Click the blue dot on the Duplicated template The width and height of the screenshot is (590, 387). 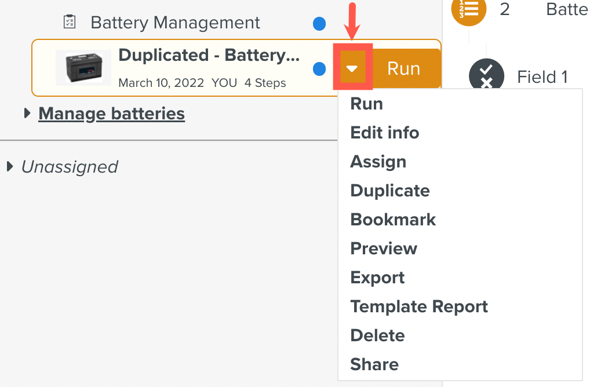coord(319,68)
